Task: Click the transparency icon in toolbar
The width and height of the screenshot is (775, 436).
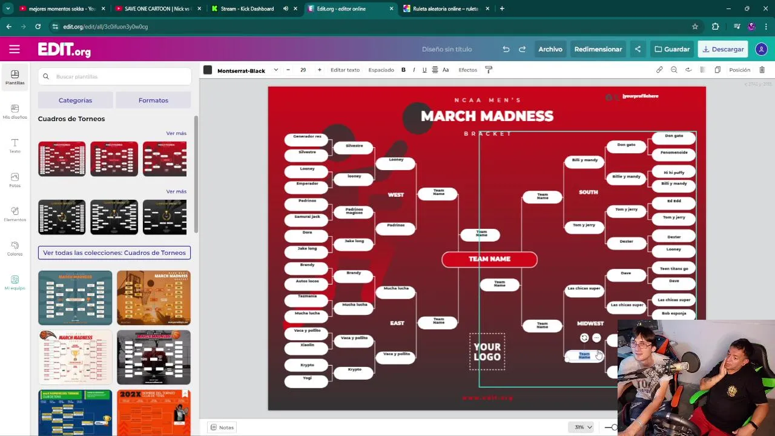Action: click(702, 70)
